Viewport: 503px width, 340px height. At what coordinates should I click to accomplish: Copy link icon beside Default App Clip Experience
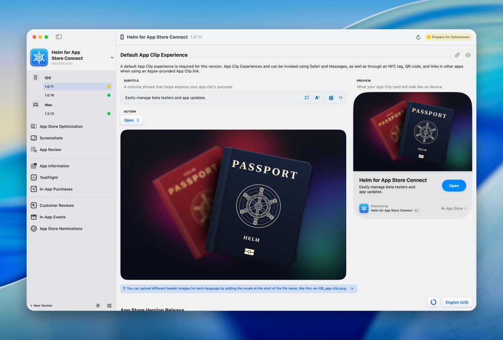(457, 55)
